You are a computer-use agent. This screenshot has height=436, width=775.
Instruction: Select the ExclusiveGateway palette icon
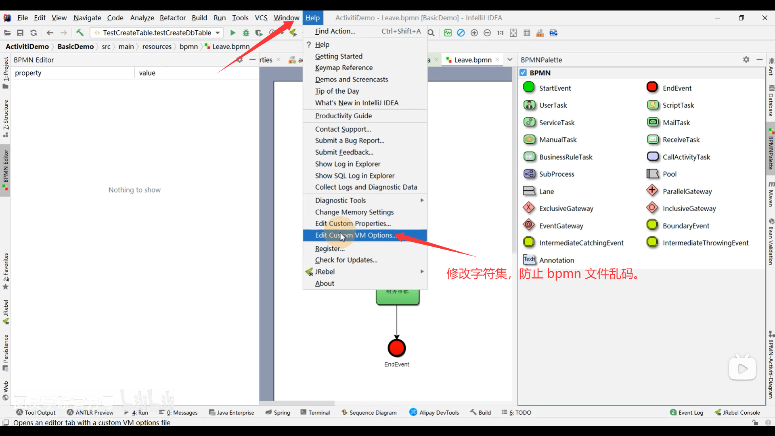click(529, 208)
